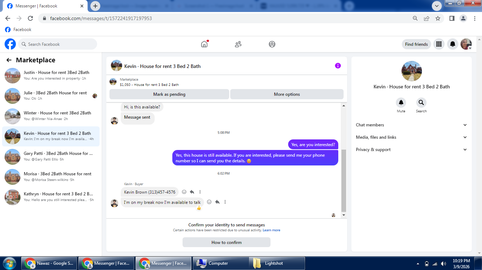Open a new browser tab
Viewport: 482px width, 270px height.
pyautogui.click(x=95, y=6)
